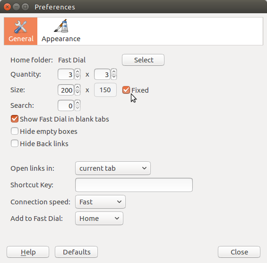Viewport: 267px width, 263px height.
Task: Expand the Open links in dropdown
Action: click(x=113, y=168)
